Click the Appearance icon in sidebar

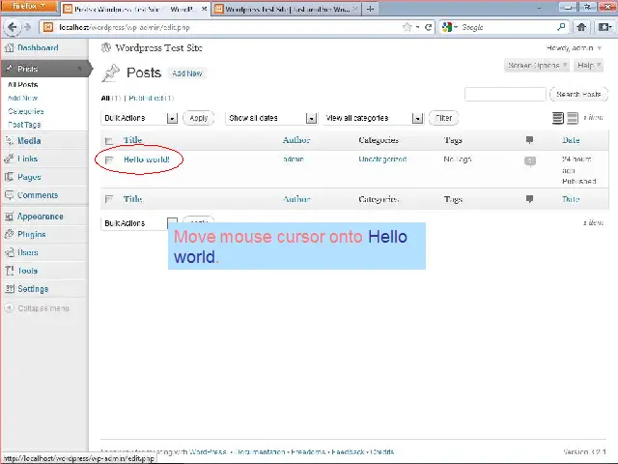pos(9,217)
